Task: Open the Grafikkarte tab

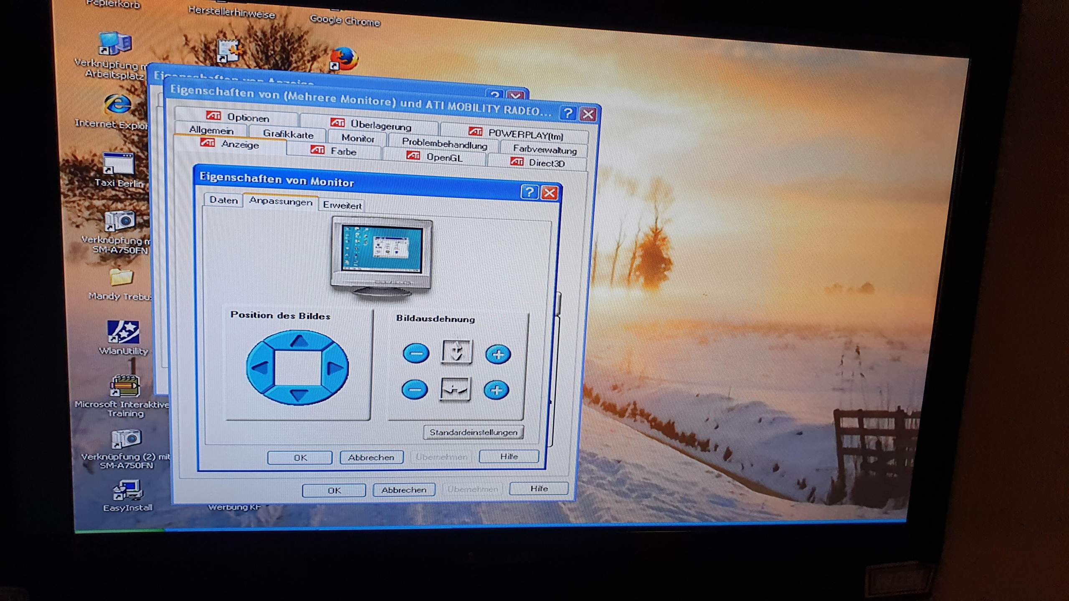Action: point(288,134)
